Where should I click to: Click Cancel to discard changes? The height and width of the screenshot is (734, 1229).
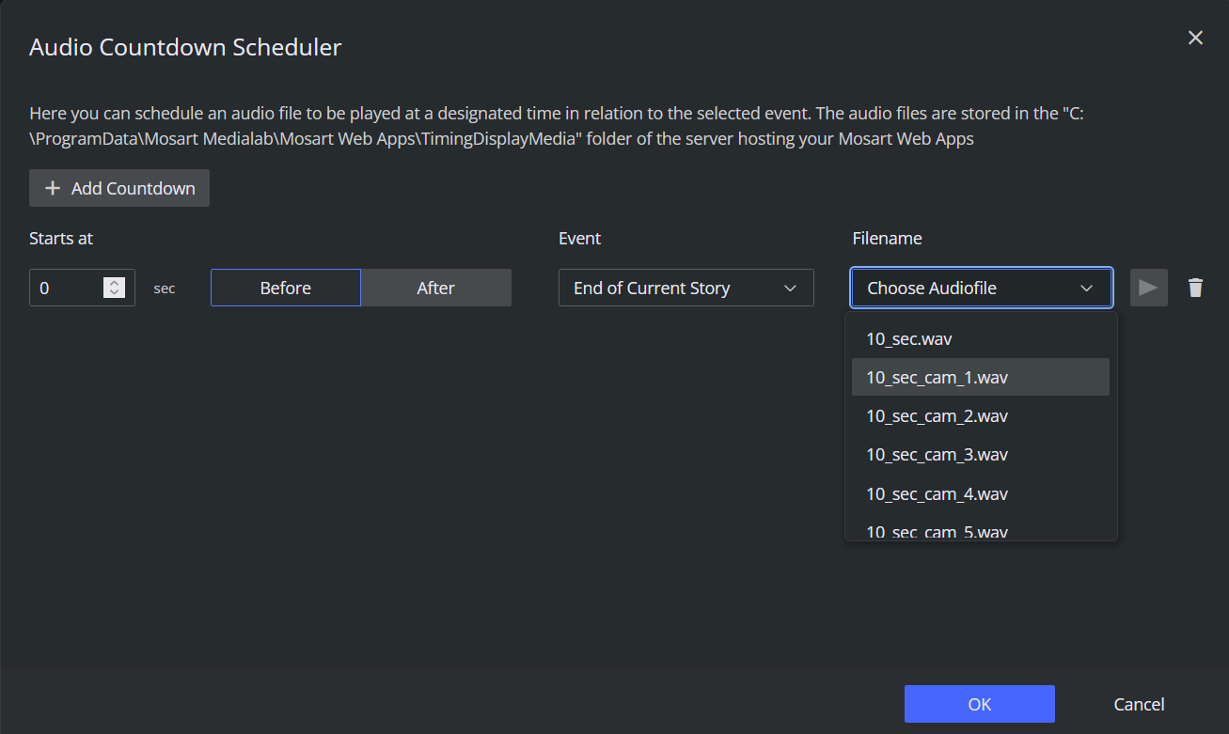1139,704
